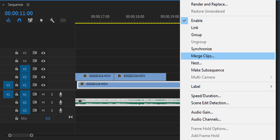Toggle sync lock for track V3
280x140 pixels.
tap(35, 69)
